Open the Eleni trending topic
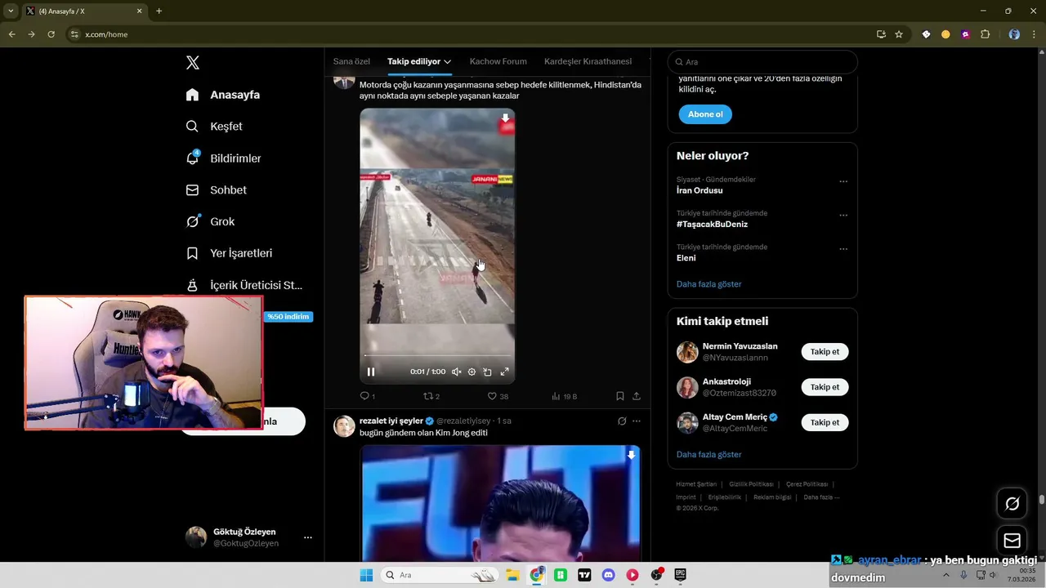 click(x=686, y=258)
